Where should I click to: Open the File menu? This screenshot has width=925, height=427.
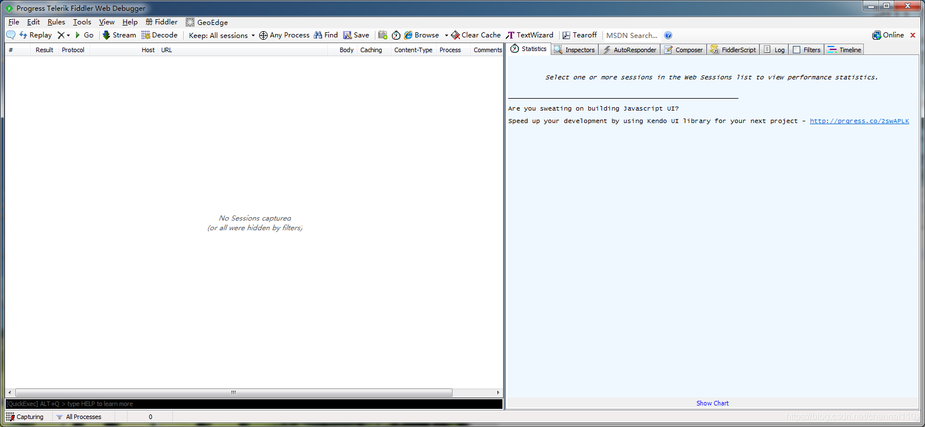click(x=14, y=22)
